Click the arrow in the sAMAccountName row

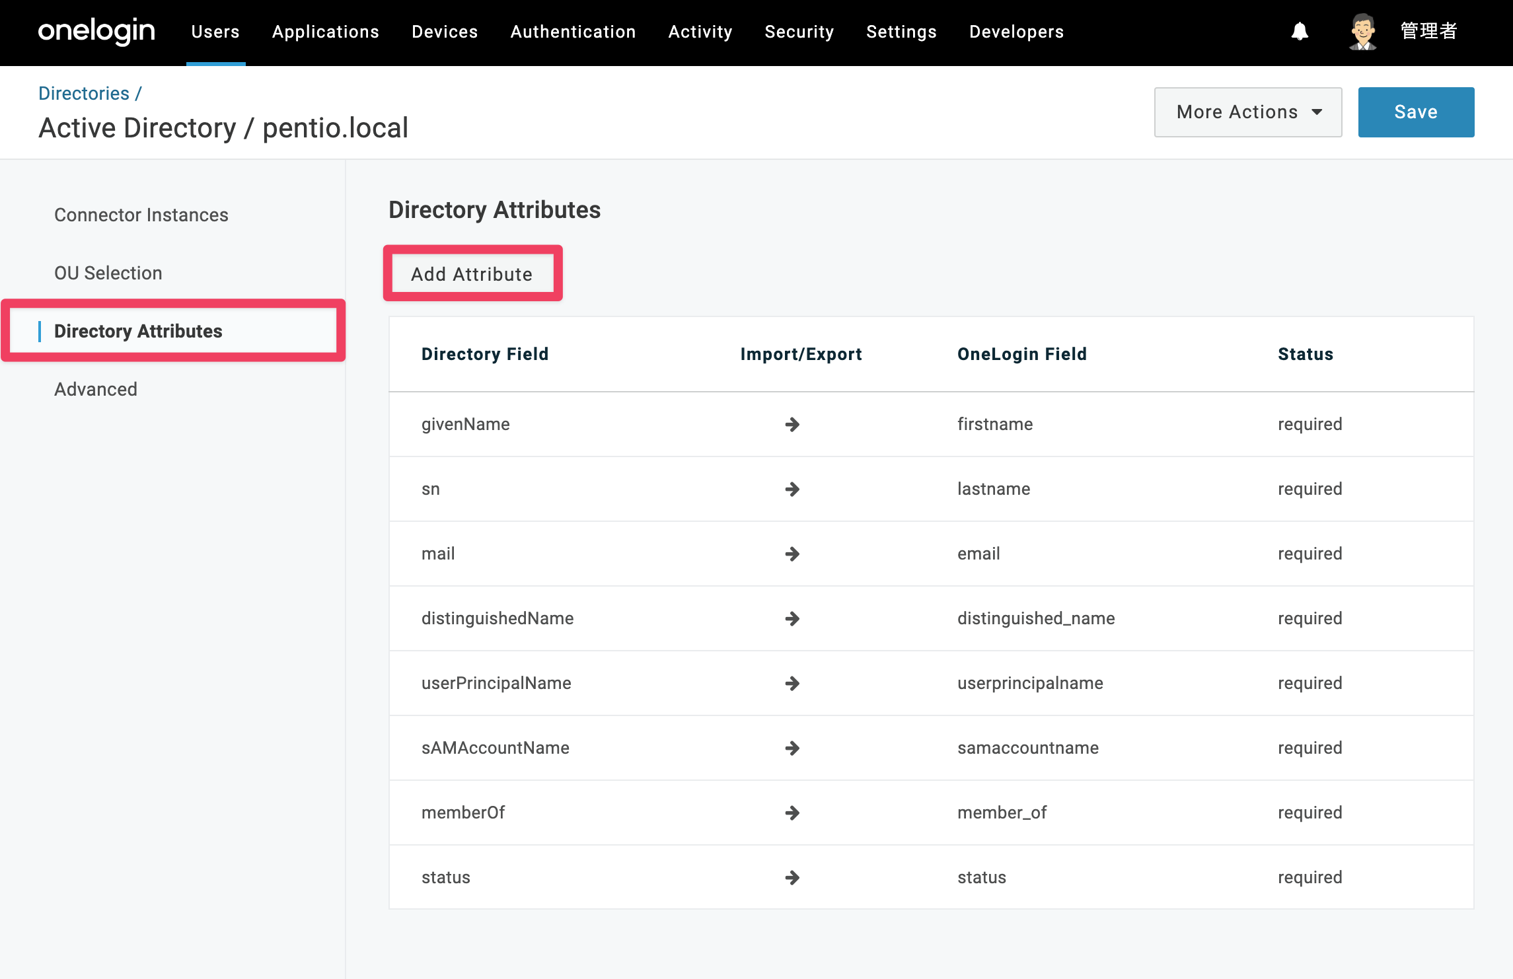click(x=792, y=748)
